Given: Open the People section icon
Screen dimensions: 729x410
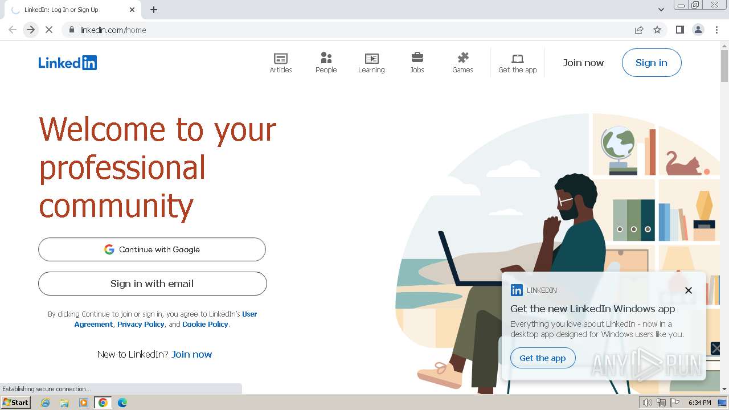Looking at the screenshot, I should click(x=326, y=58).
